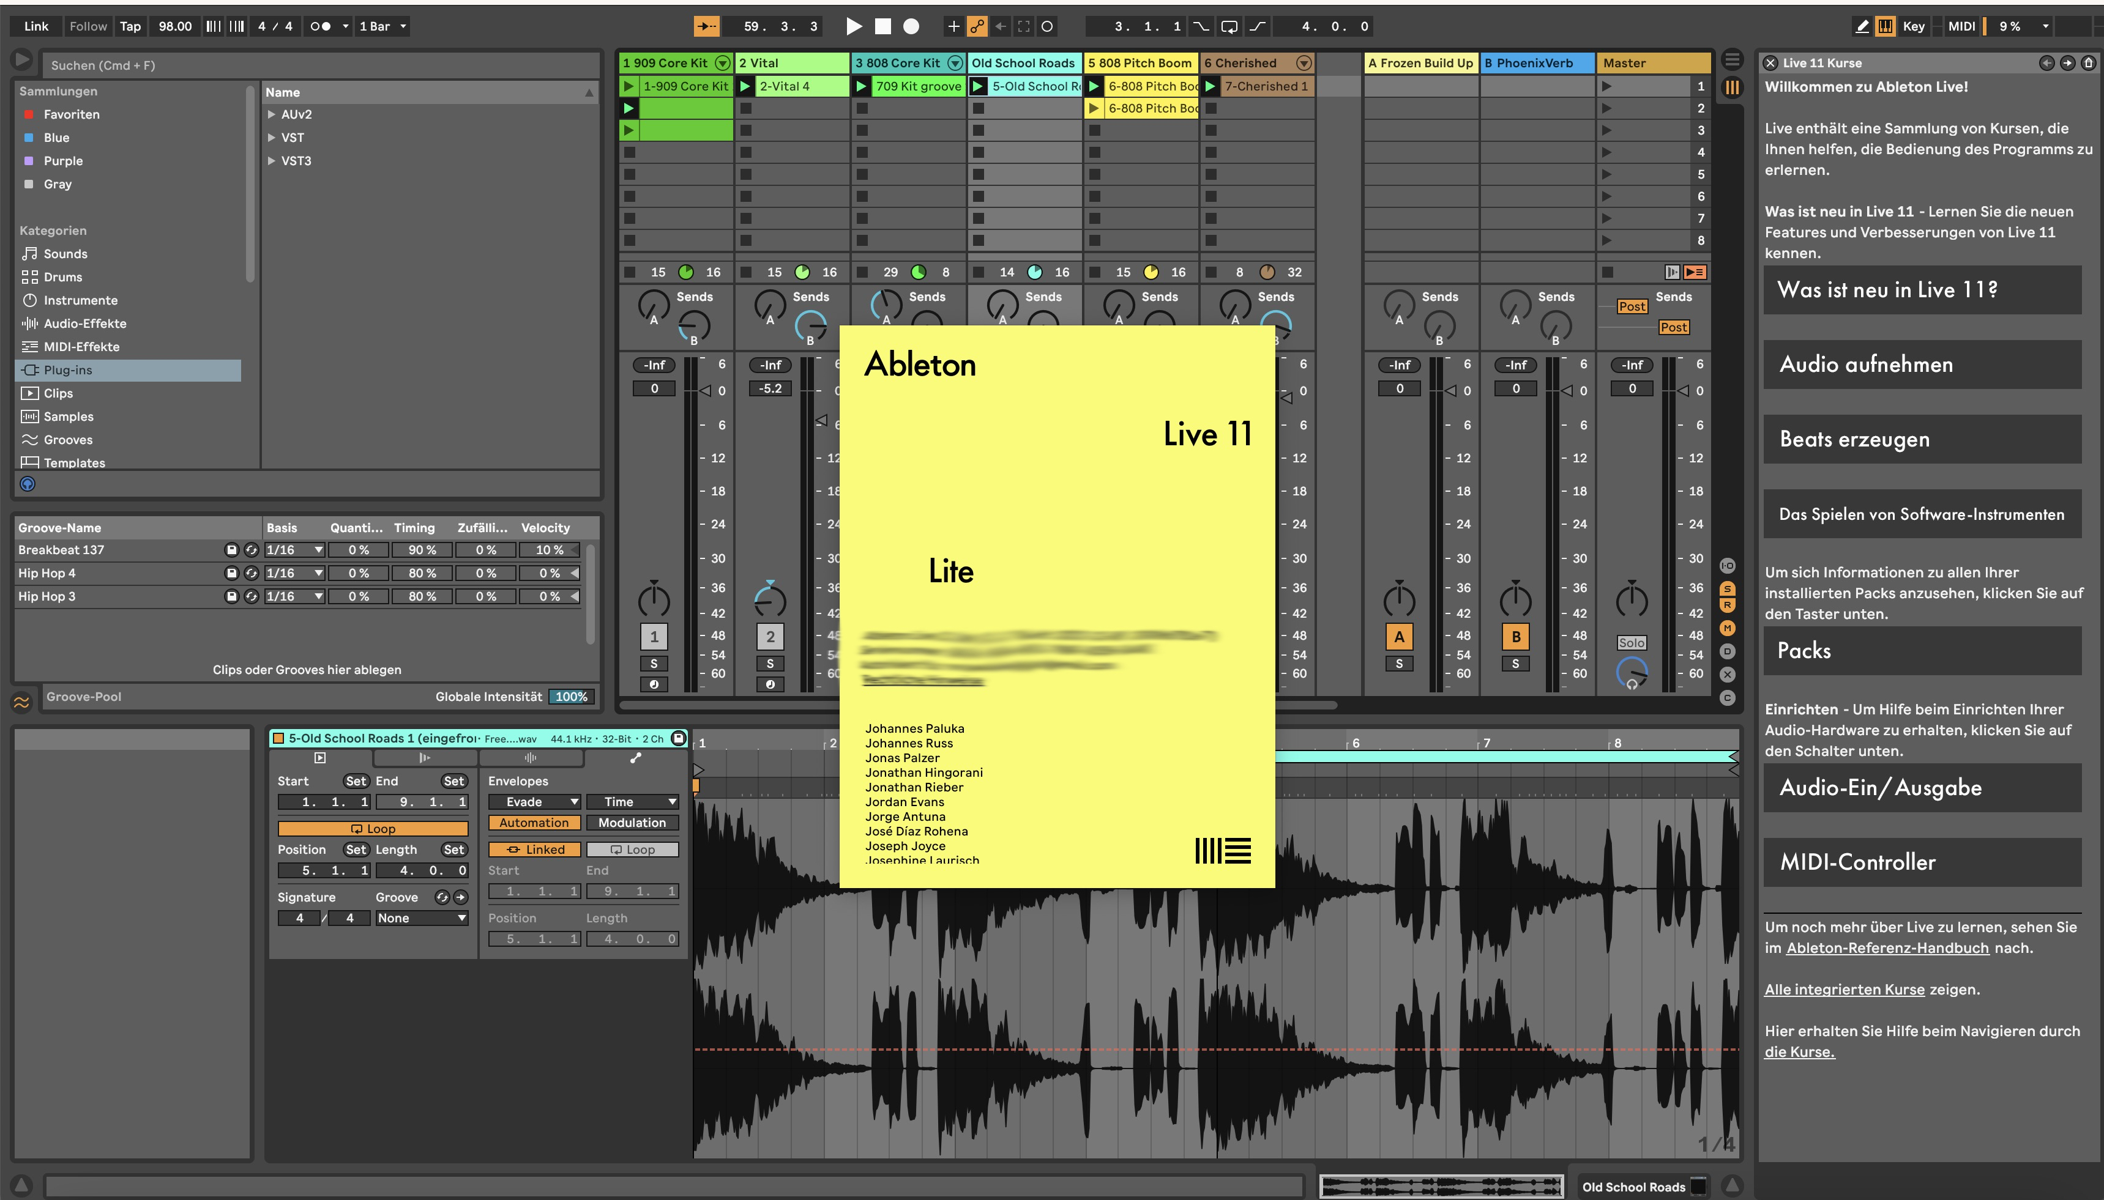Select the Session View vertical bars icon
The width and height of the screenshot is (2104, 1200).
[1732, 86]
